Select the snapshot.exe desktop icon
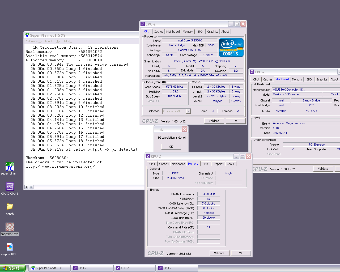Viewport: 340px width, 272px height. point(10,227)
